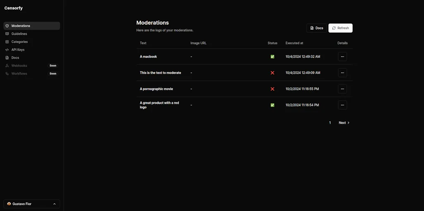Viewport: 424px width, 211px height.
Task: Open details for 'A great product with a red logo'
Action: pyautogui.click(x=342, y=105)
